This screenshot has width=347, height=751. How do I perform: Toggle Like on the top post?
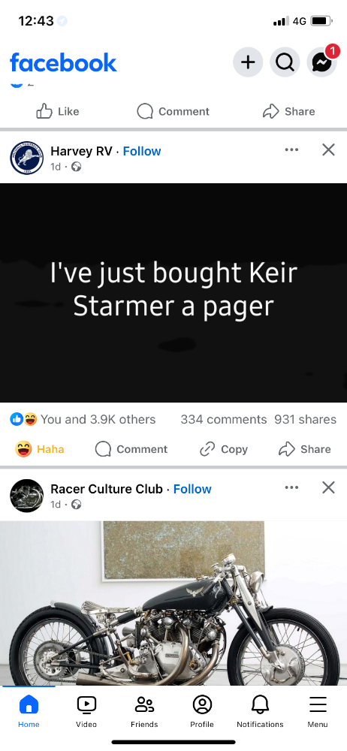(x=58, y=112)
